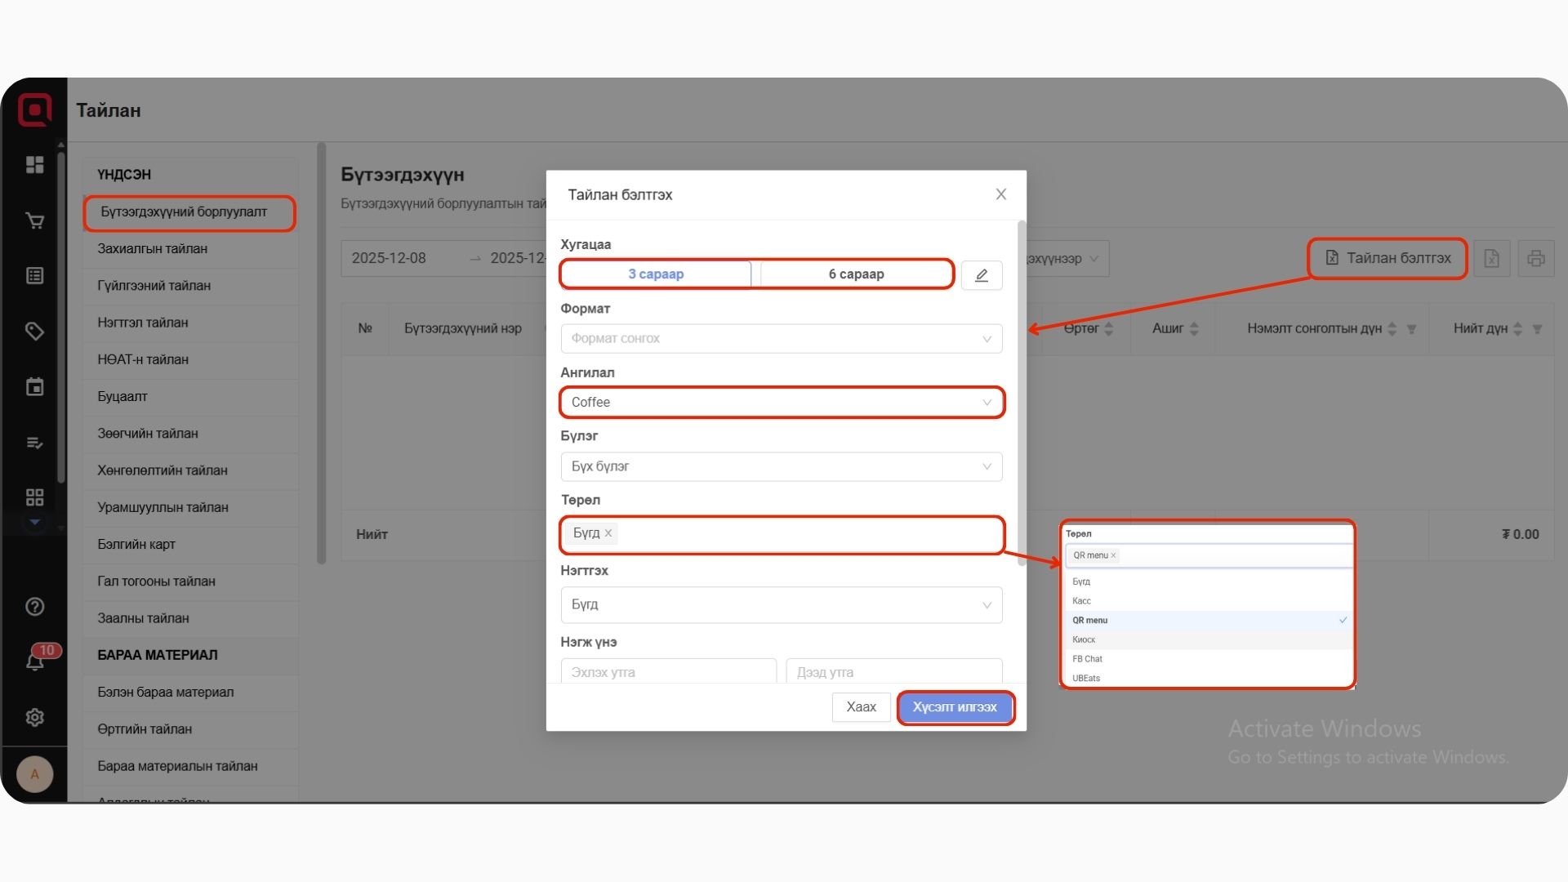Click the shopping cart sidebar icon
The width and height of the screenshot is (1568, 882).
[34, 220]
